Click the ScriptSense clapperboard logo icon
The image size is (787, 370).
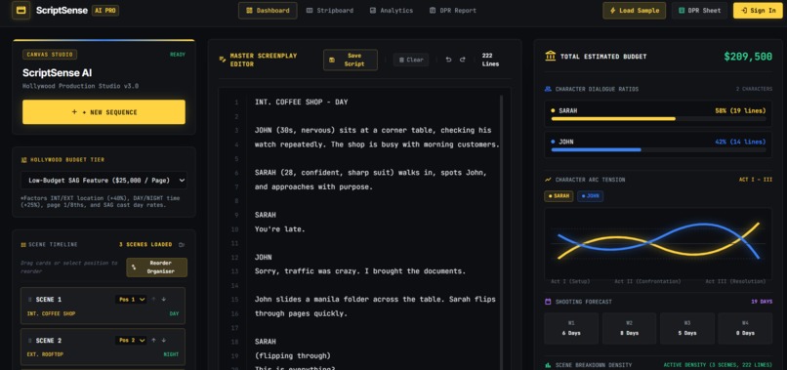point(21,10)
